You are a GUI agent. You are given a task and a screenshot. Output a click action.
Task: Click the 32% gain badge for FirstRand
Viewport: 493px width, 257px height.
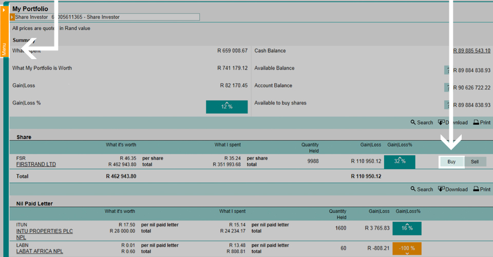(x=400, y=161)
